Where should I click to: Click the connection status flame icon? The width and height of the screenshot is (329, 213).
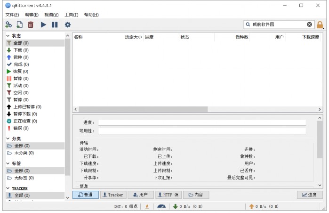(x=147, y=206)
